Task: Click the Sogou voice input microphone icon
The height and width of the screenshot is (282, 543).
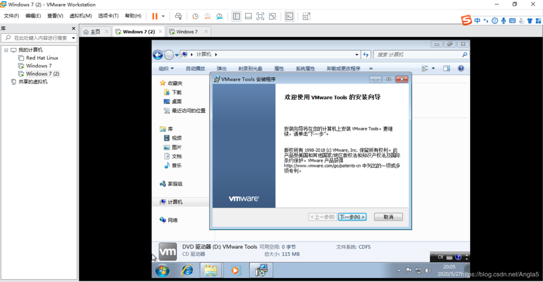Action: pos(503,21)
